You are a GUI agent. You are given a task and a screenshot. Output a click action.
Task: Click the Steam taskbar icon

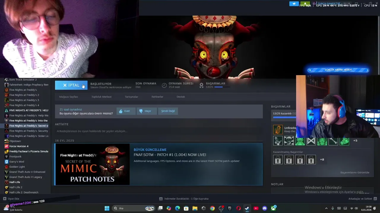coord(247,208)
